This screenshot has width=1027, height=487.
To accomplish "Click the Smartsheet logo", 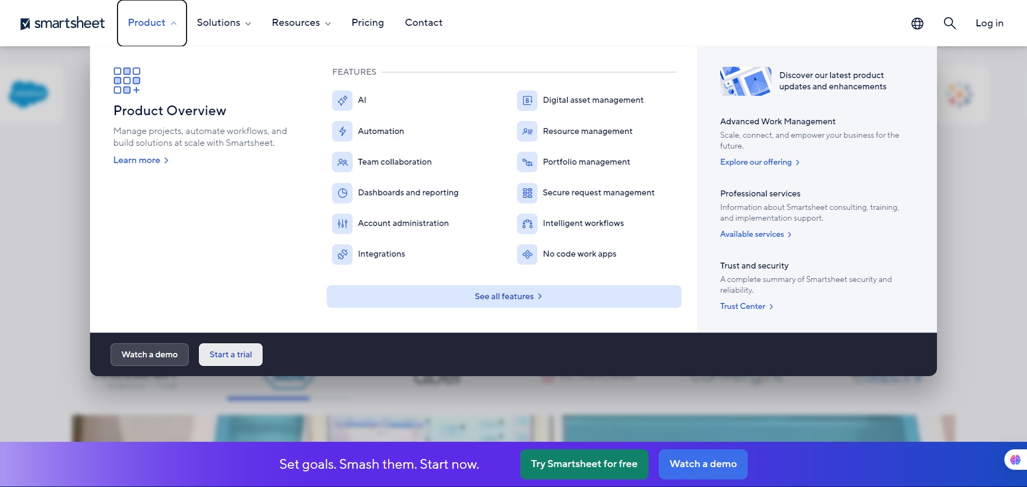I will pos(63,23).
